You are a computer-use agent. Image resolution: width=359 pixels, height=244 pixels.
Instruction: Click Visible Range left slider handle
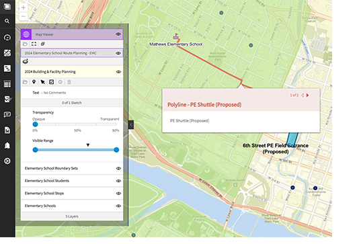(x=35, y=150)
